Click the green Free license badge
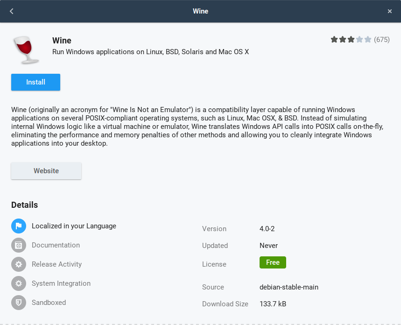Image resolution: width=401 pixels, height=325 pixels. pyautogui.click(x=273, y=262)
